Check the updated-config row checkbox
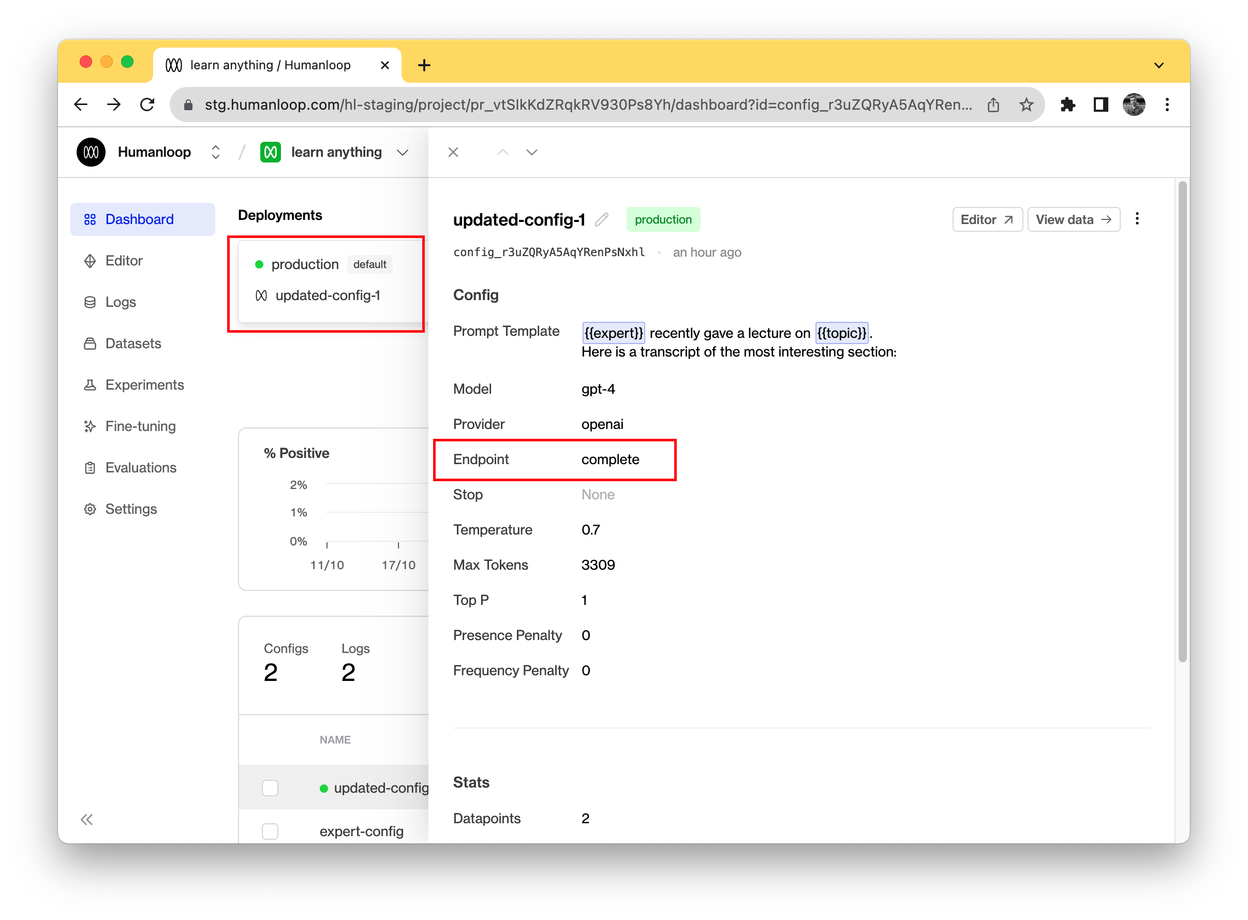 [x=270, y=788]
